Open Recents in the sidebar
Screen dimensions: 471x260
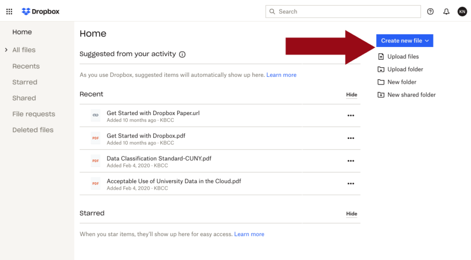point(26,66)
